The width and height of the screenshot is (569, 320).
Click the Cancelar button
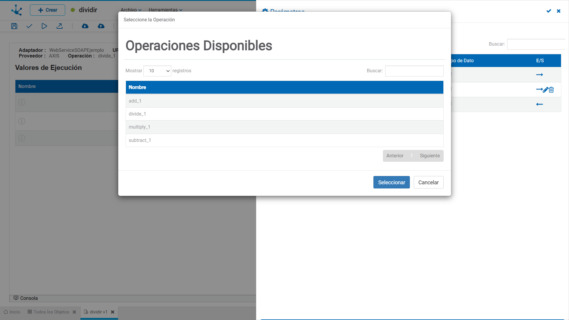tap(429, 182)
